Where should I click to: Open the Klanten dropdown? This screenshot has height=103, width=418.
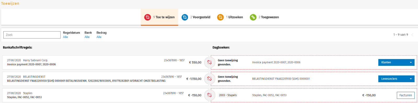tap(396, 62)
